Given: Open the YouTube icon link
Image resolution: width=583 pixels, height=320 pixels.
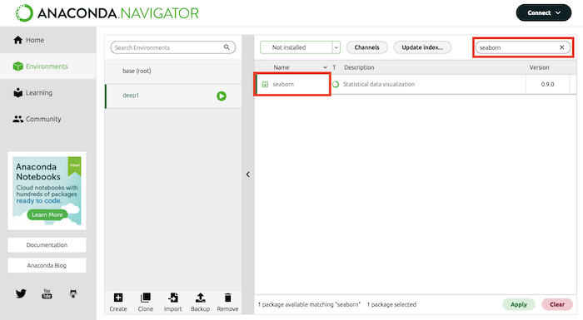Looking at the screenshot, I should click(x=47, y=293).
